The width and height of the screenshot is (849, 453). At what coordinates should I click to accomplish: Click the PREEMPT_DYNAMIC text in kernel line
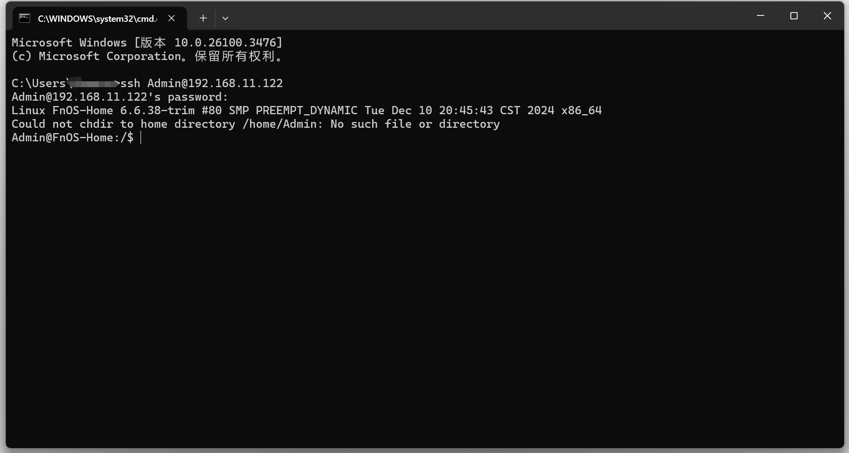(306, 110)
